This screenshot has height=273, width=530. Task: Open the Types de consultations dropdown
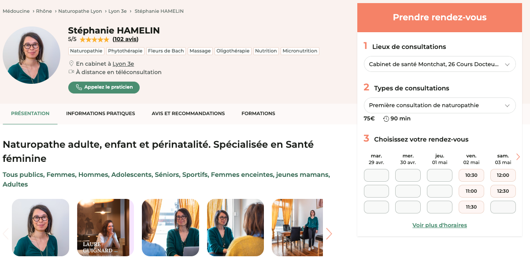click(x=439, y=105)
